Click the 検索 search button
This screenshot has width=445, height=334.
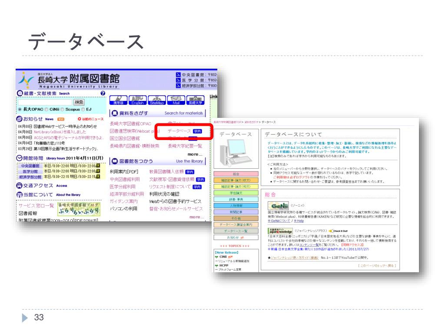point(79,102)
